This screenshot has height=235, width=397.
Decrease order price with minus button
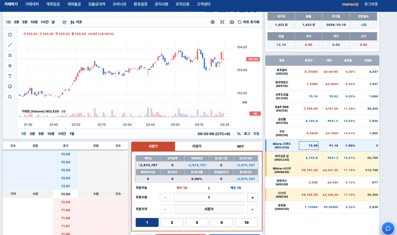(165, 209)
